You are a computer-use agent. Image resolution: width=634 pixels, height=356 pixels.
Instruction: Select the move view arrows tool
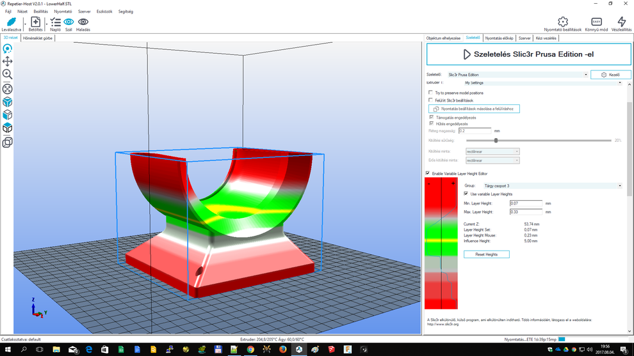coord(8,61)
